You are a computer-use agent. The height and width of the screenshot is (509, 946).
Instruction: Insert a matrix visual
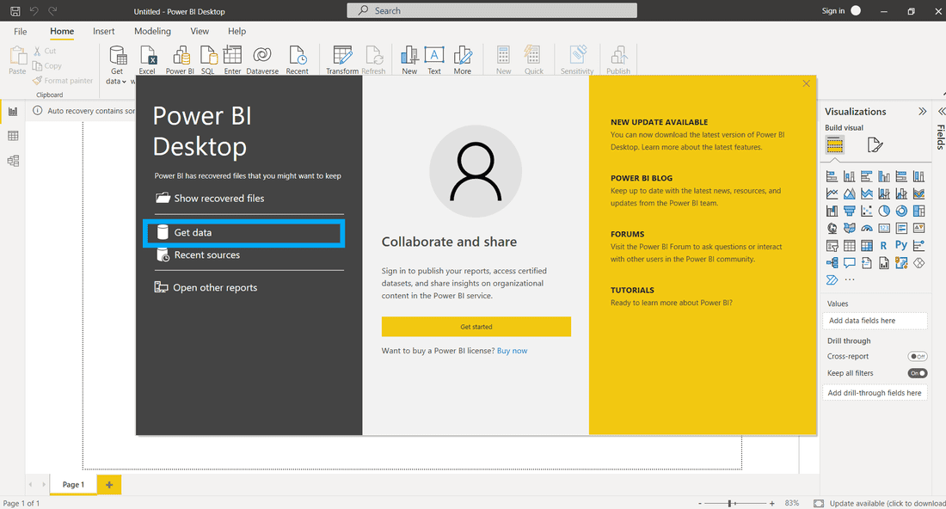point(866,245)
